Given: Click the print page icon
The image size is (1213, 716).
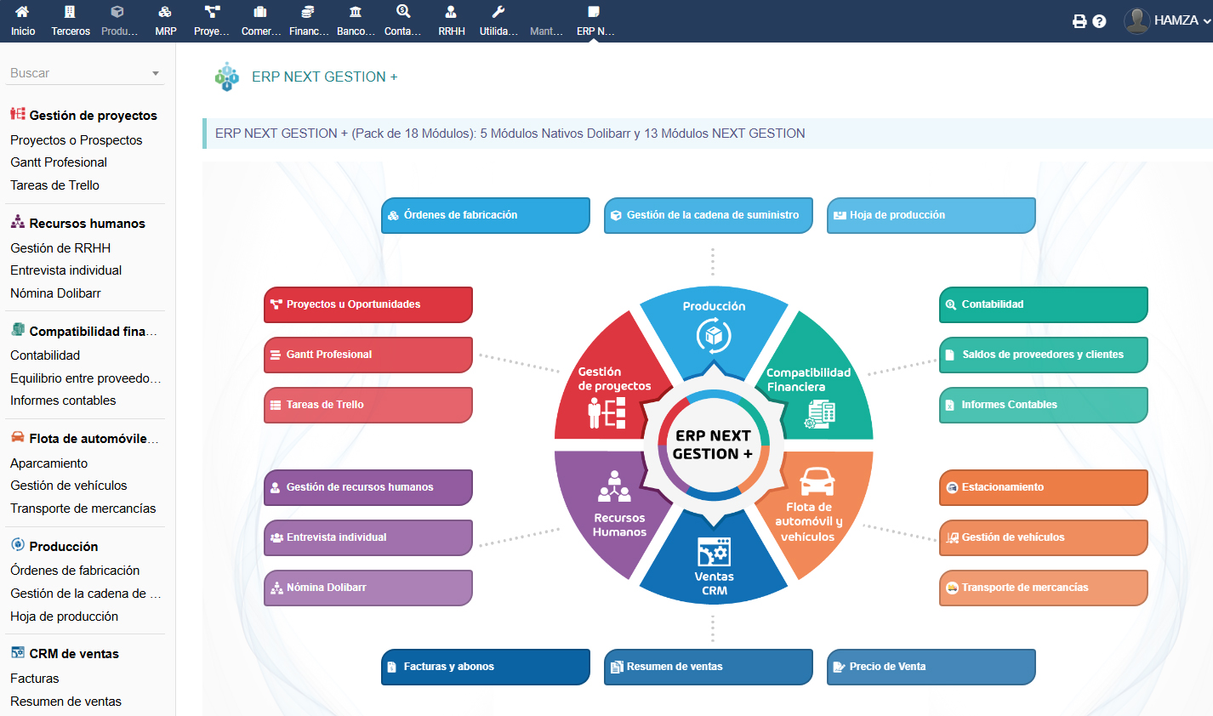Looking at the screenshot, I should (x=1079, y=21).
